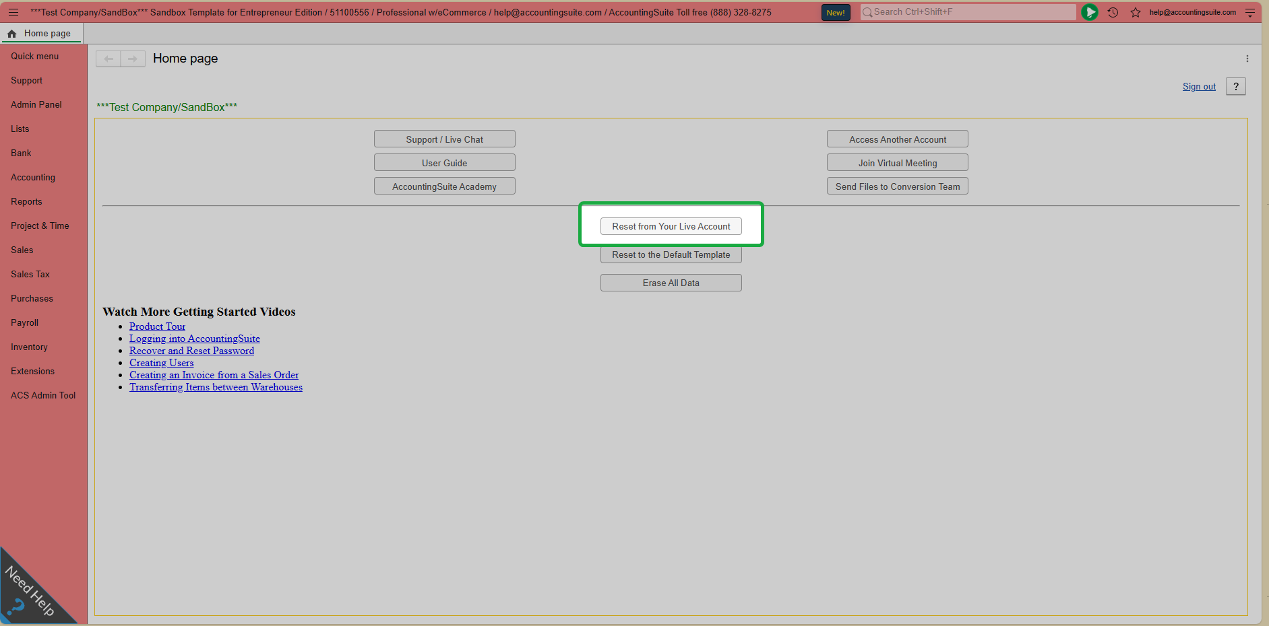Click User Guide button
This screenshot has width=1269, height=626.
pos(445,163)
